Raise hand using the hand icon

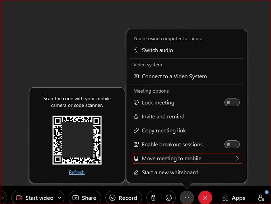click(x=153, y=198)
